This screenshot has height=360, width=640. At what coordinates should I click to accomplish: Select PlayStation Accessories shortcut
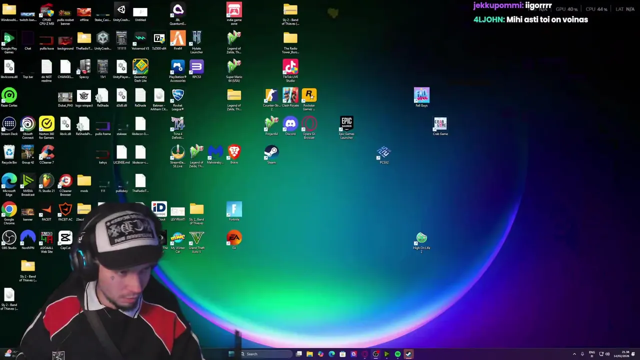point(177,70)
